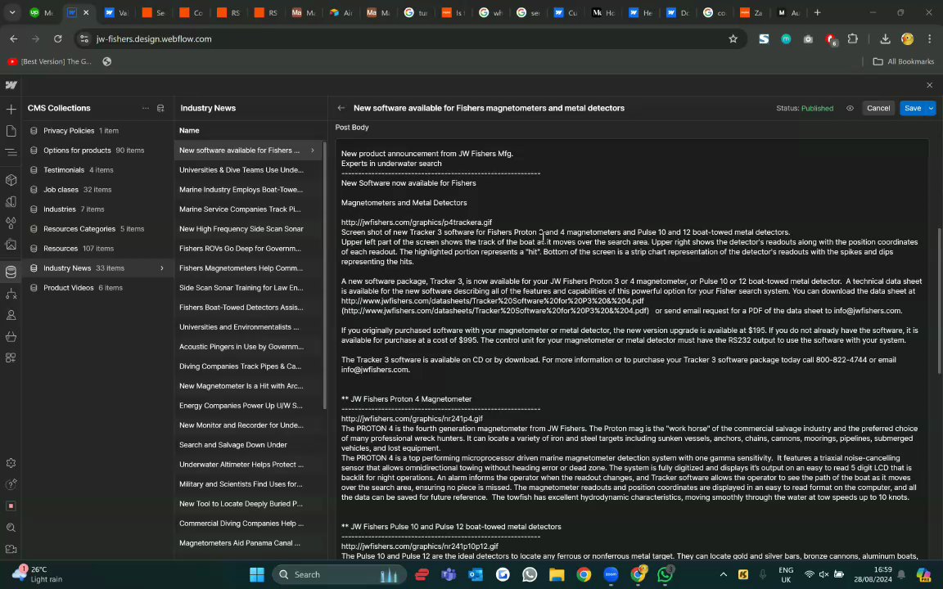Select the CMS database icon in sidebar
This screenshot has width=943, height=589.
pyautogui.click(x=11, y=272)
